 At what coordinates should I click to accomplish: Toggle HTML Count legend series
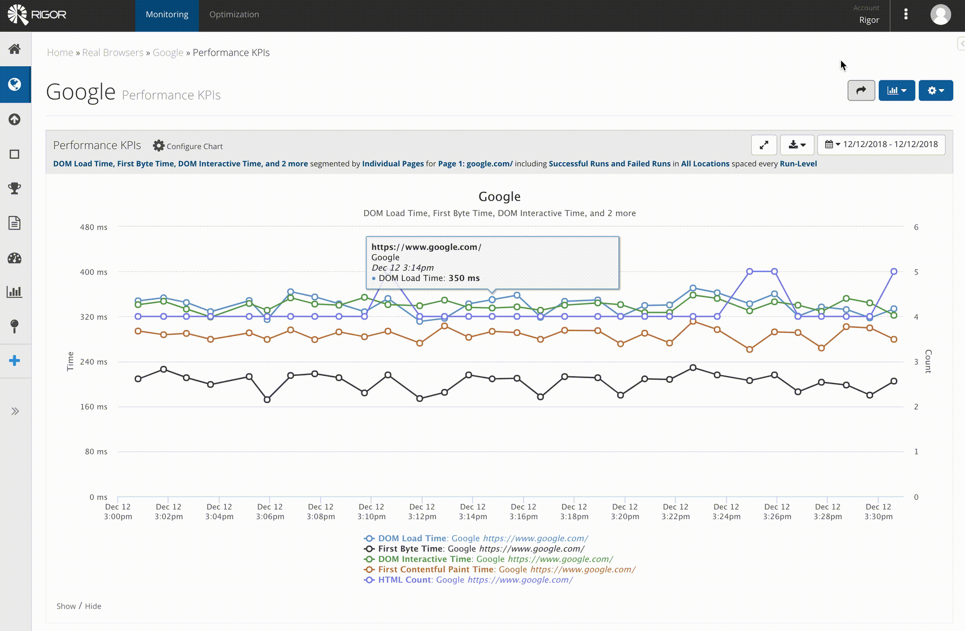tap(468, 580)
